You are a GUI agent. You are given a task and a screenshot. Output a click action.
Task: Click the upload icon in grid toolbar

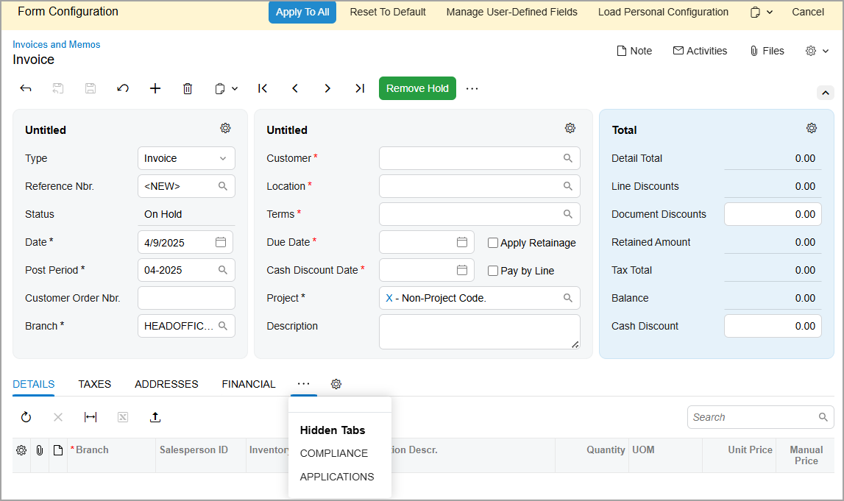155,417
